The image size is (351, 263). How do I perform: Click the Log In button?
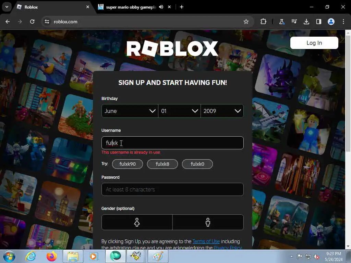(x=314, y=43)
